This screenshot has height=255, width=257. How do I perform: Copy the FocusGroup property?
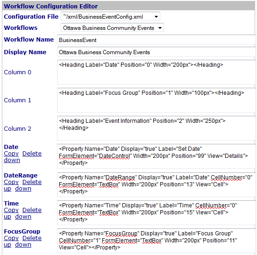point(11,238)
